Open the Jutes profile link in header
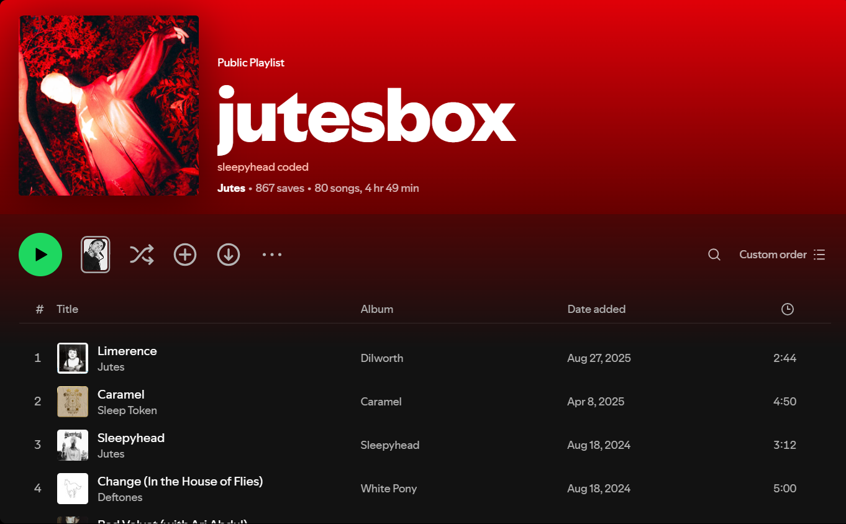Image resolution: width=846 pixels, height=524 pixels. click(231, 188)
